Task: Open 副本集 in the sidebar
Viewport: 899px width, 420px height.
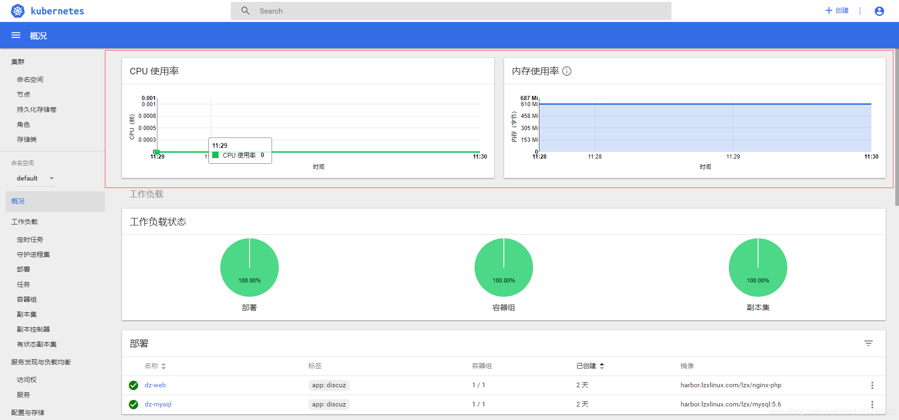Action: point(27,314)
